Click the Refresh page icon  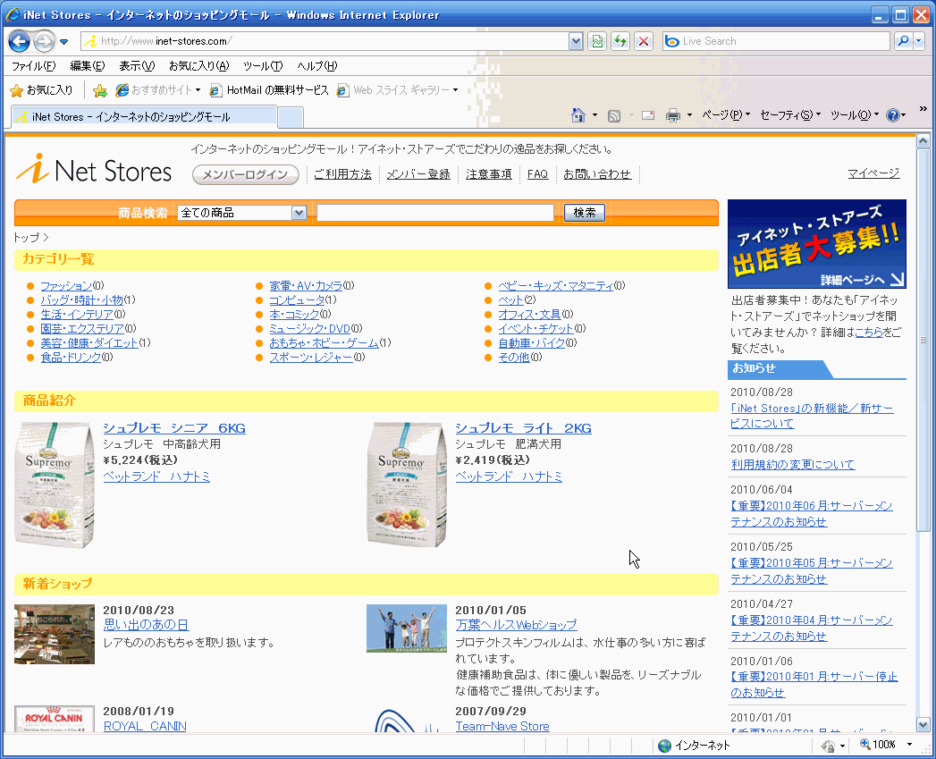[x=620, y=41]
